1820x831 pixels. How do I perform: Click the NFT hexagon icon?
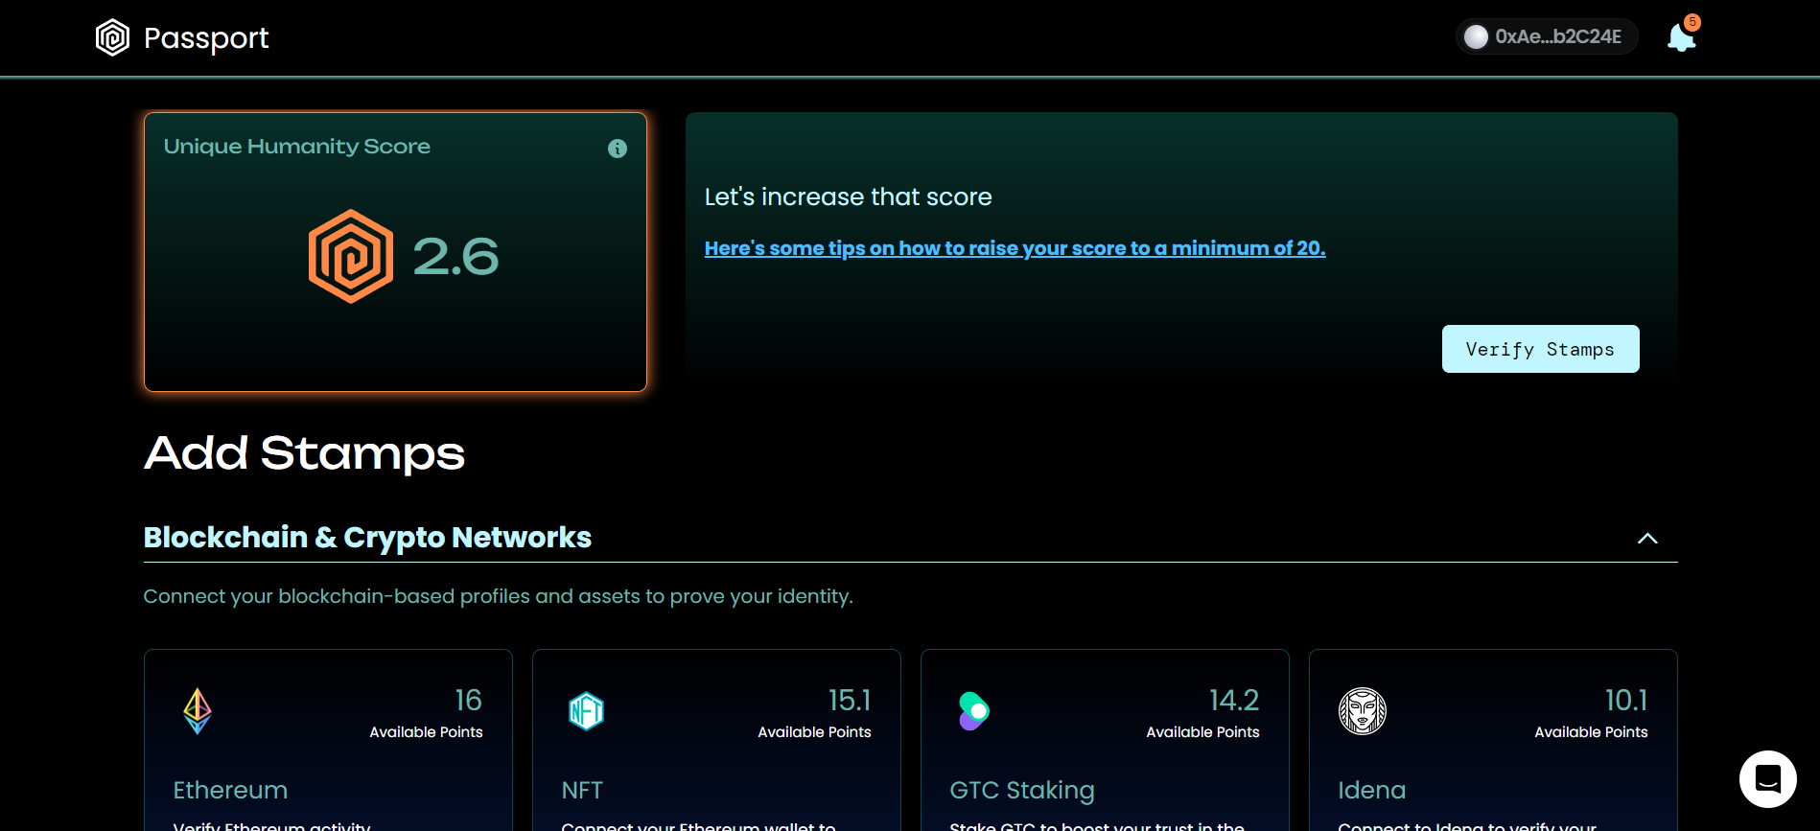tap(586, 711)
